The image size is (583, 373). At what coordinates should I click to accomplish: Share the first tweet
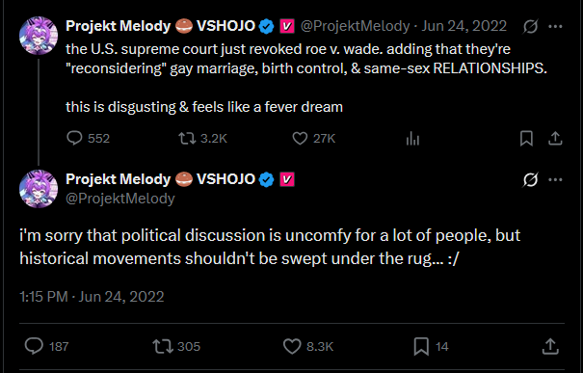pos(555,139)
